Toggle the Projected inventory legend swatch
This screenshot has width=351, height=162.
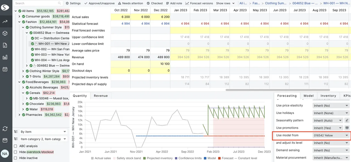144,158
